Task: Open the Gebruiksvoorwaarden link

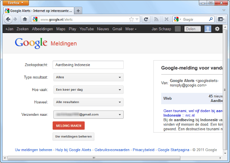Action: point(112,150)
